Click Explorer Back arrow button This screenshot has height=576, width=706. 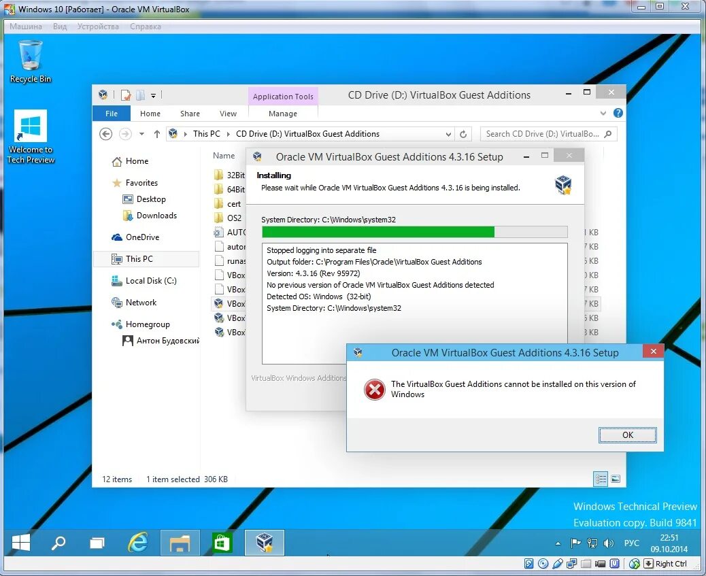106,134
